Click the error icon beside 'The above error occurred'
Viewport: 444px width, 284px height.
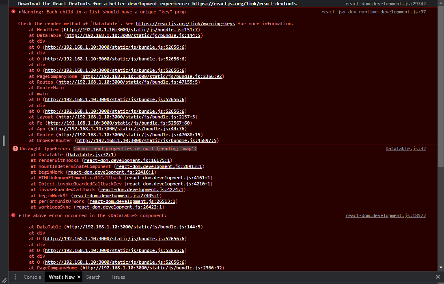[x=13, y=215]
